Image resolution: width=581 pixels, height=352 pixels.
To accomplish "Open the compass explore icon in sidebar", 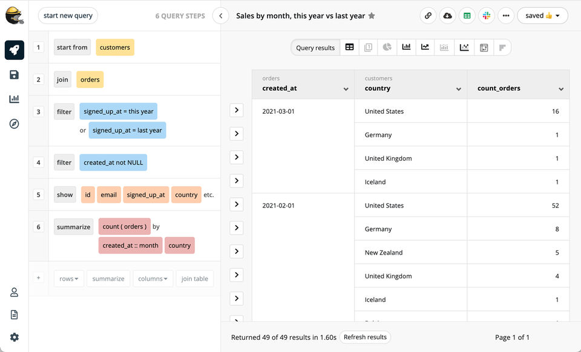I will (15, 123).
